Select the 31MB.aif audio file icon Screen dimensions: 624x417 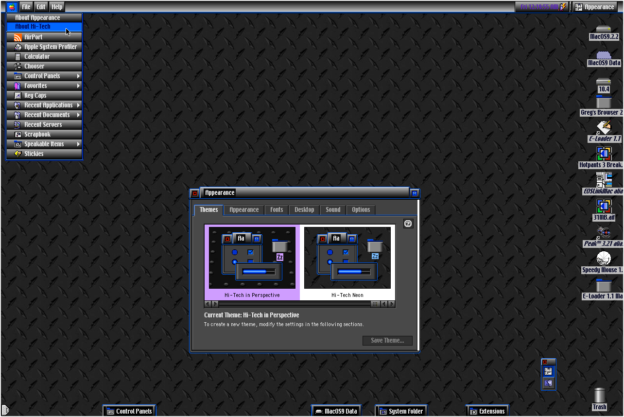pyautogui.click(x=604, y=206)
